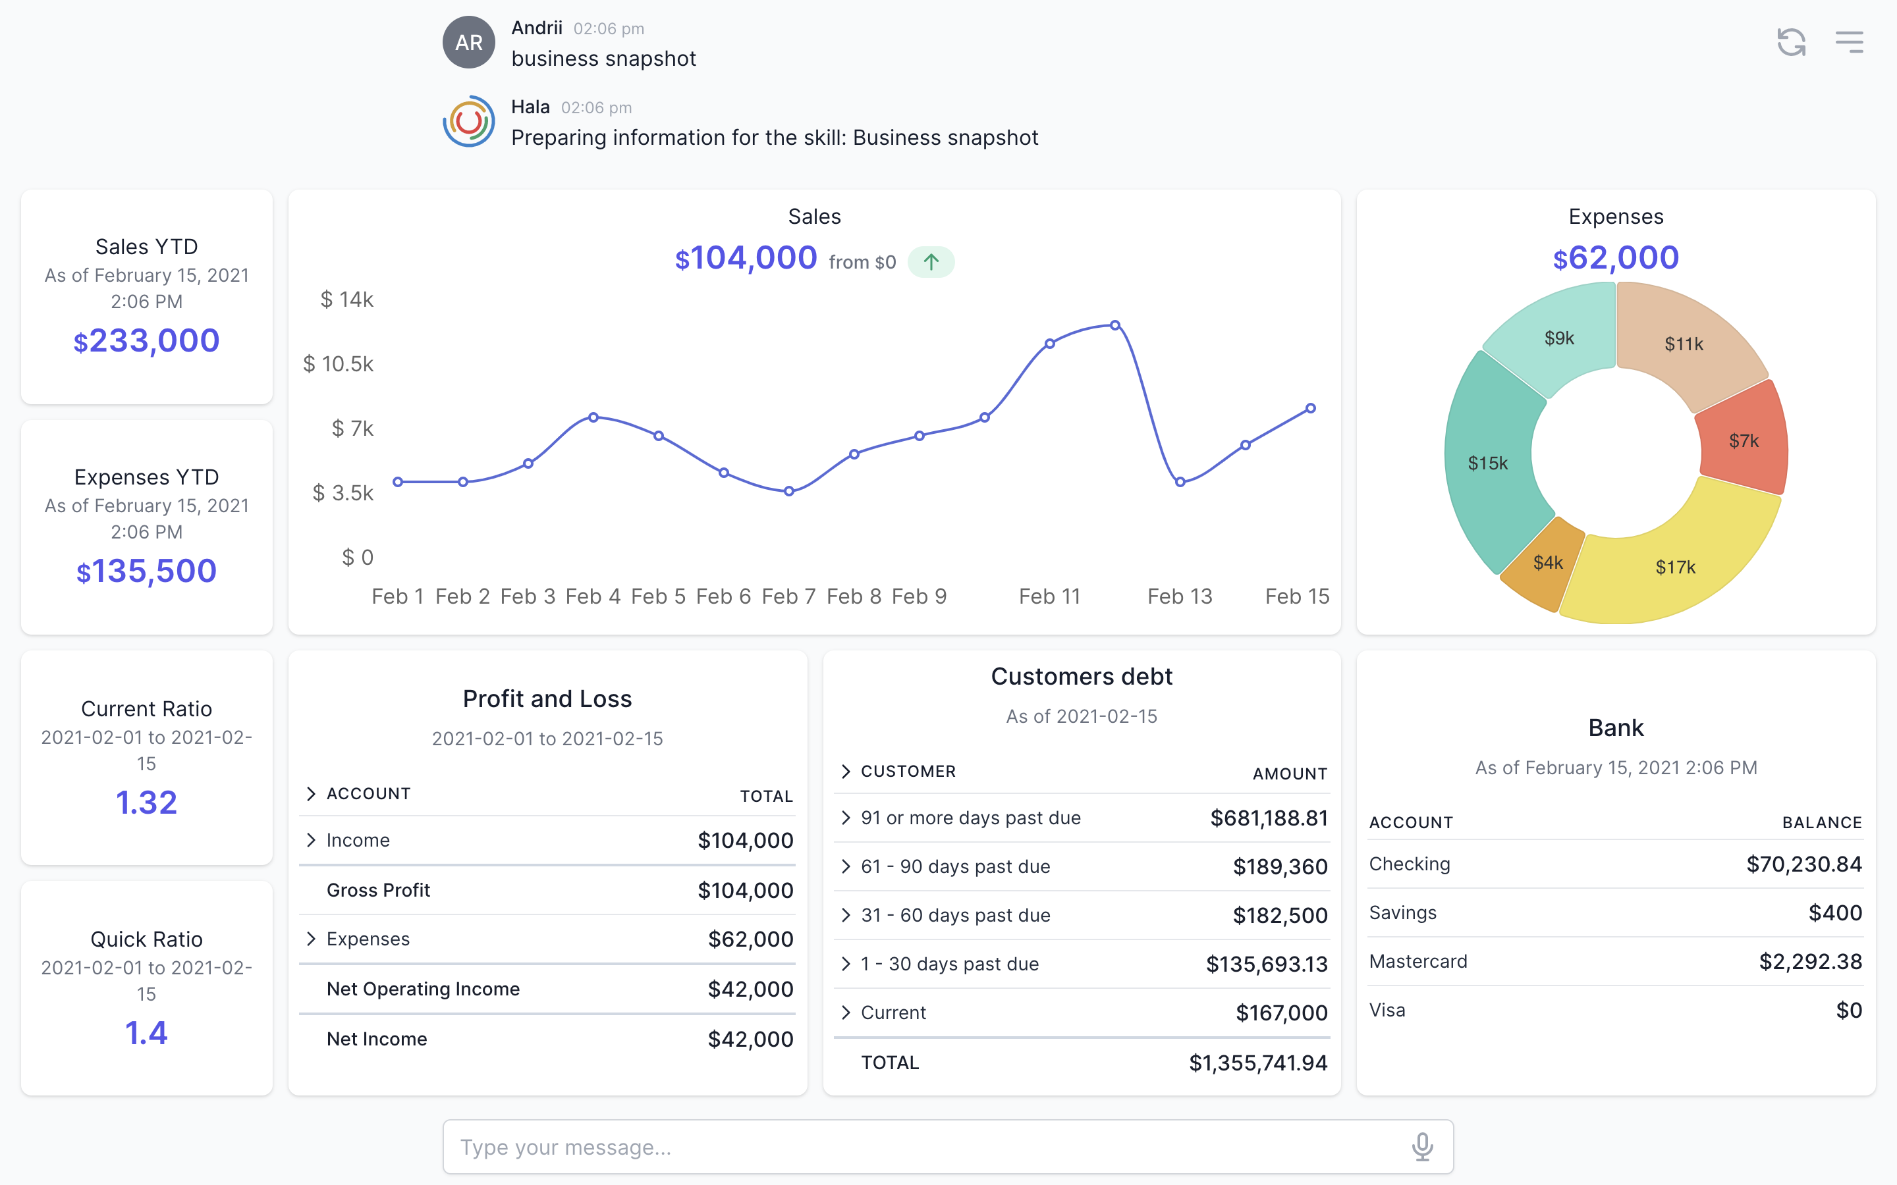The height and width of the screenshot is (1185, 1897).
Task: Click the BALANCE column header
Action: point(1822,823)
